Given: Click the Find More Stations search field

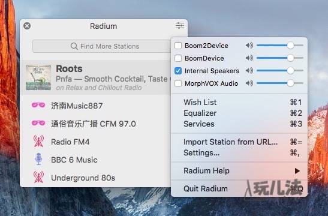Looking at the screenshot, I should (102, 46).
